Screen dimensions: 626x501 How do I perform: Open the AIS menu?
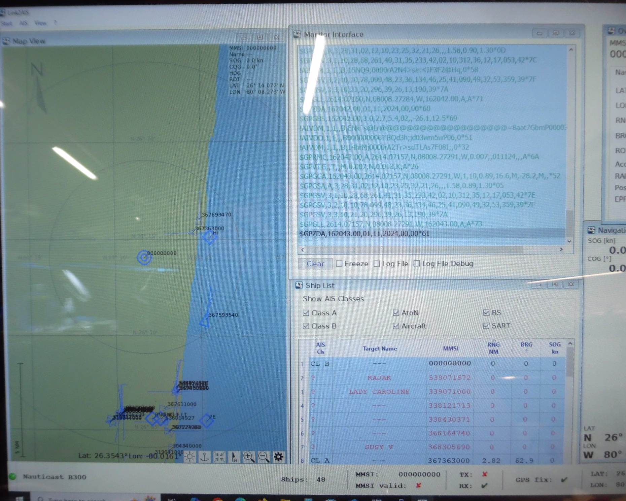[23, 23]
